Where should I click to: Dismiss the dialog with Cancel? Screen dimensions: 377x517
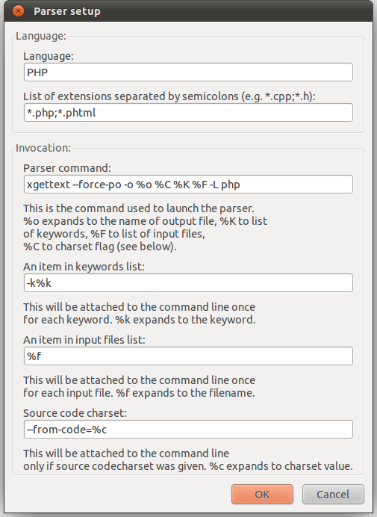[x=333, y=495]
